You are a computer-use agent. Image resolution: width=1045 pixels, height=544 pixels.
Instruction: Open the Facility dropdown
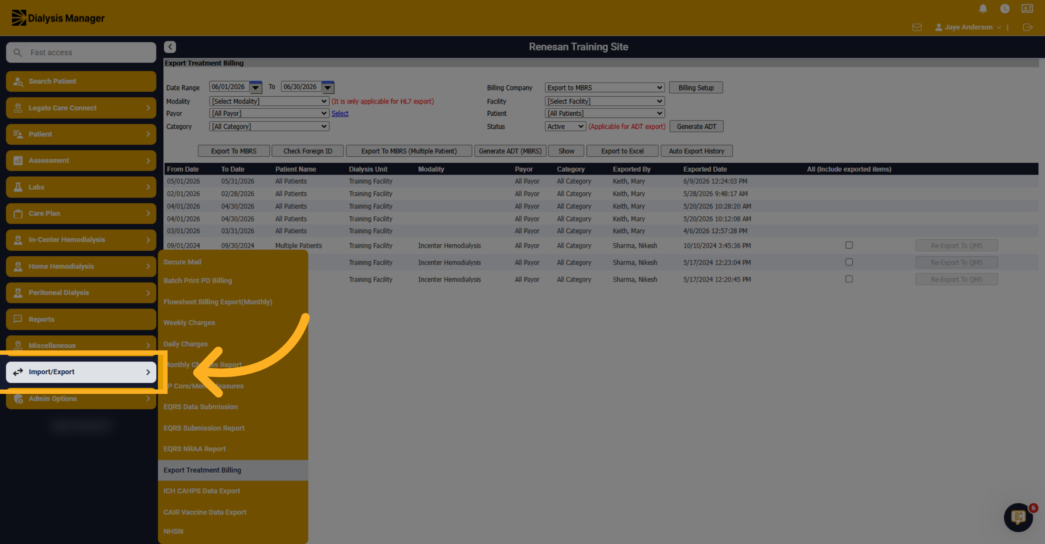(x=604, y=101)
